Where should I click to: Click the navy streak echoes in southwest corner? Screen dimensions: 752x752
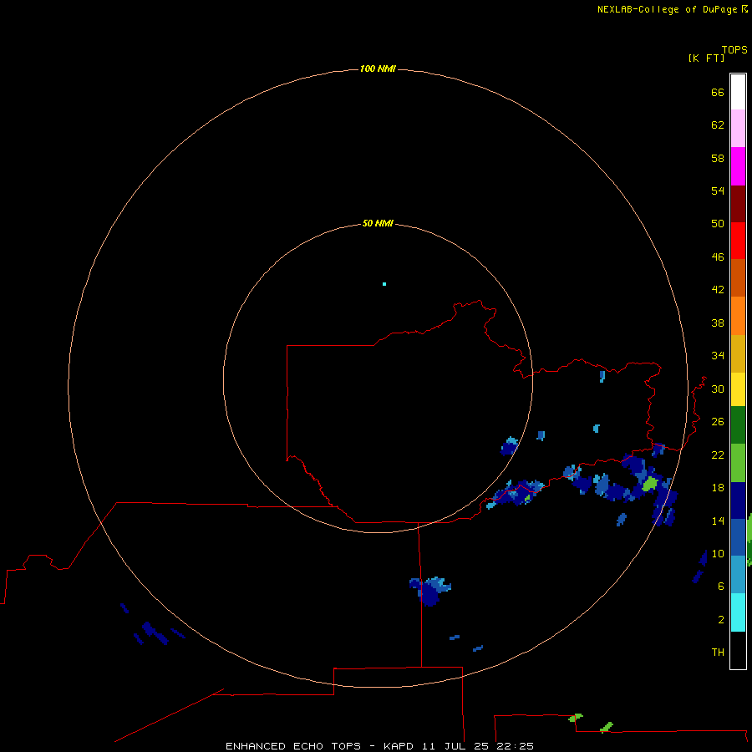pos(153,625)
